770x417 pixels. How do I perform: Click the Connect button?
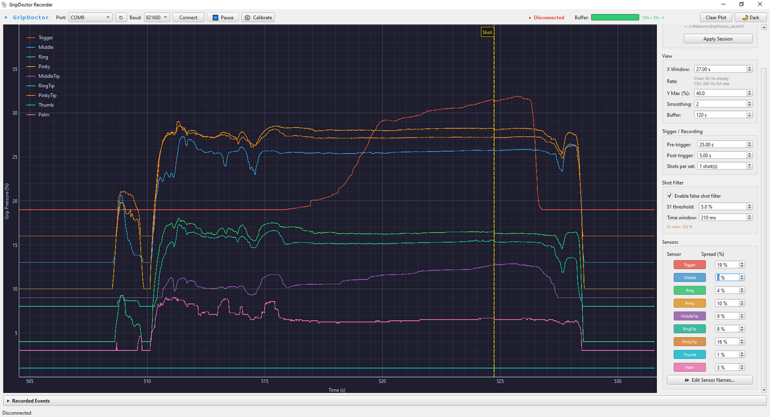point(188,17)
